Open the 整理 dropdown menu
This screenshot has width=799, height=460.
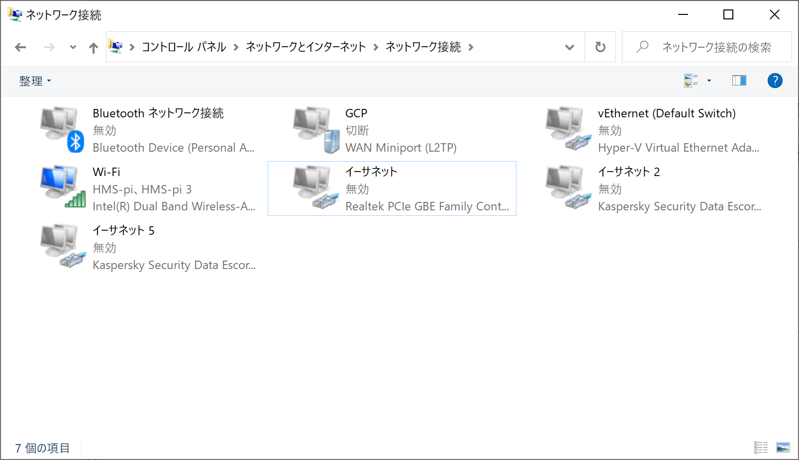[35, 80]
